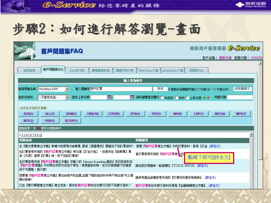The height and width of the screenshot is (203, 271).
Task: Tick the 上架日期 display checkbox
Action: pos(187,98)
